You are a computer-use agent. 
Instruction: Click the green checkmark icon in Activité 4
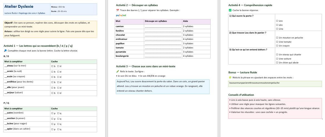[x=230, y=10]
